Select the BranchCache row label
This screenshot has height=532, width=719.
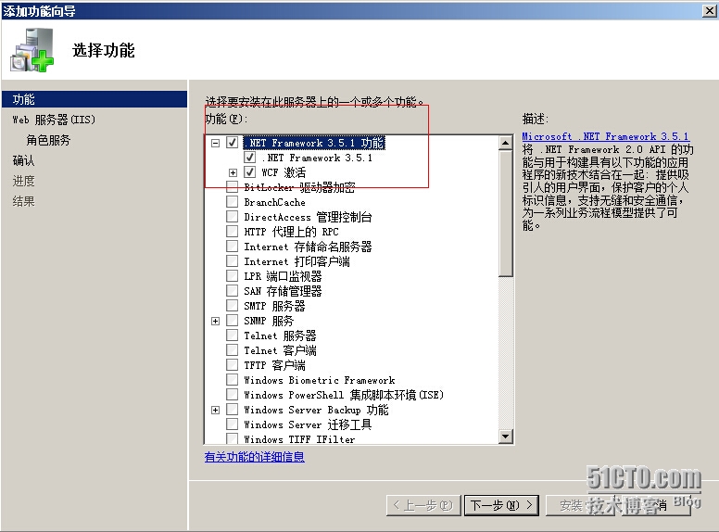point(274,202)
